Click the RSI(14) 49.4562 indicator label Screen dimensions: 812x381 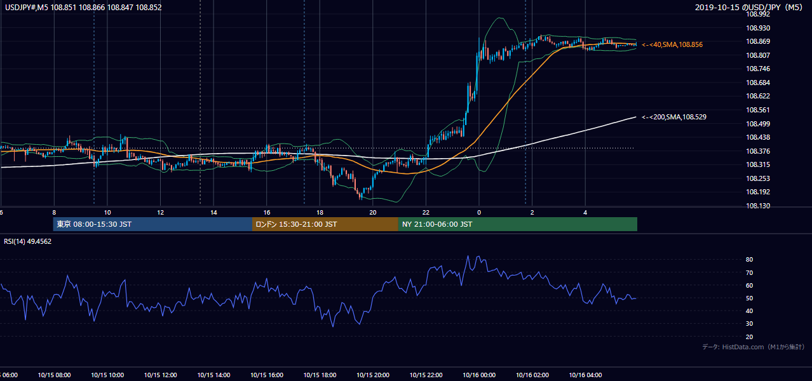pyautogui.click(x=28, y=241)
